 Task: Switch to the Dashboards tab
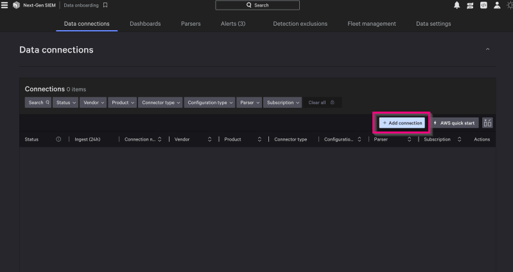tap(145, 24)
